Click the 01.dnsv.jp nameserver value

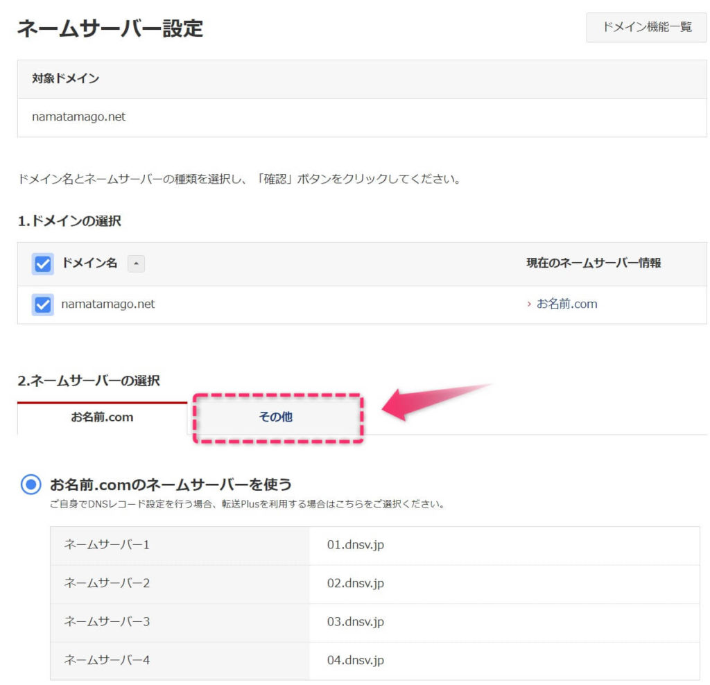tap(356, 545)
